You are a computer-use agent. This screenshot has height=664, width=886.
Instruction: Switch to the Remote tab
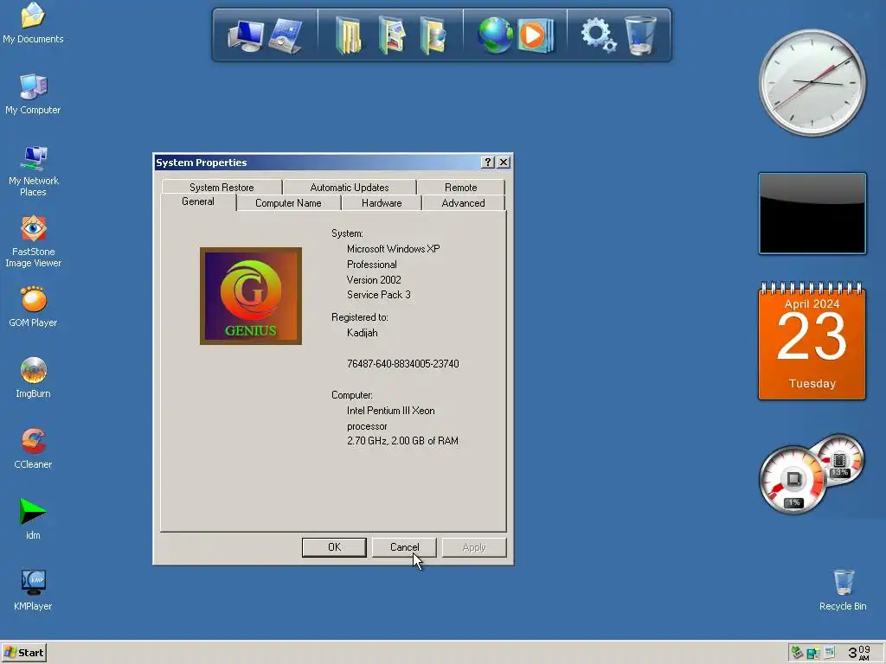pos(460,188)
